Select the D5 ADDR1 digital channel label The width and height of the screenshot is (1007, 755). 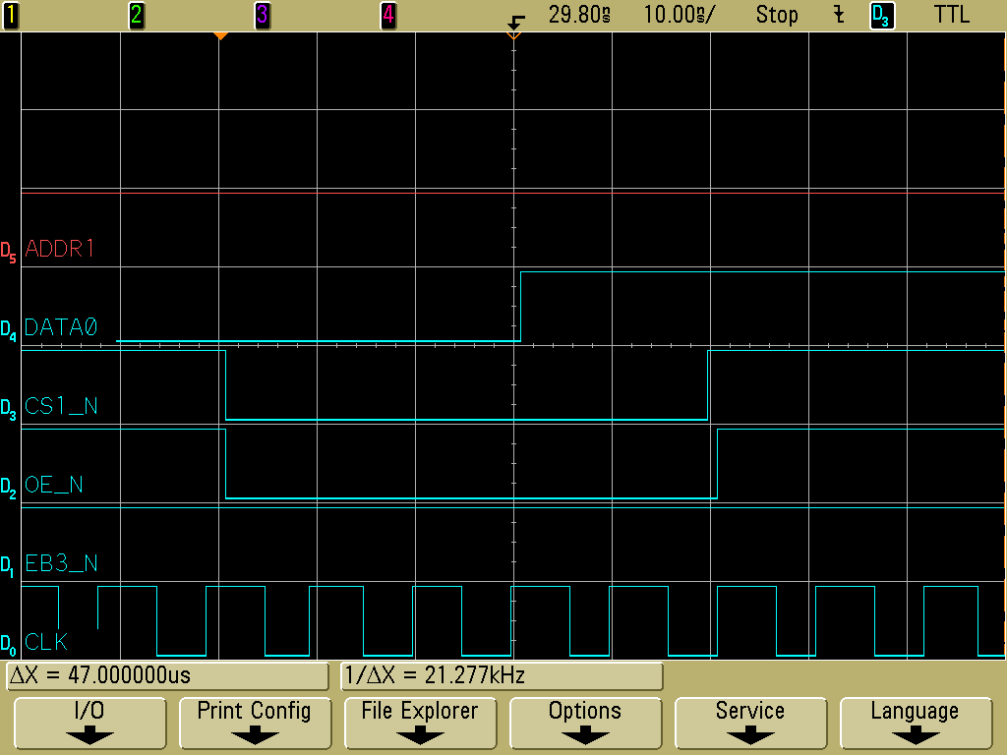(x=59, y=250)
